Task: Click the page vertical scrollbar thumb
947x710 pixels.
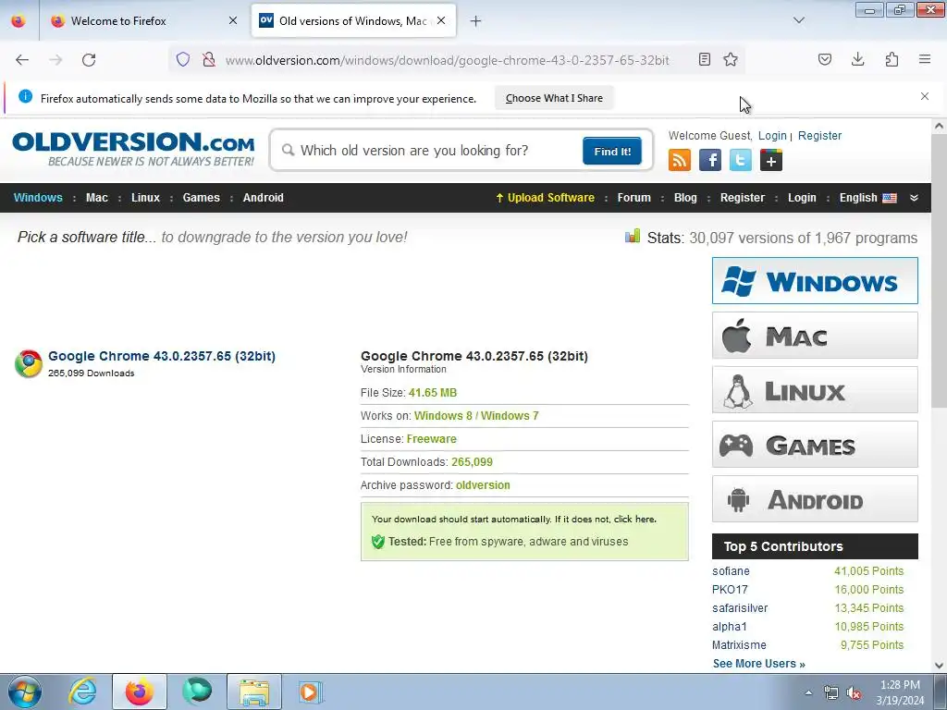Action: pyautogui.click(x=939, y=271)
